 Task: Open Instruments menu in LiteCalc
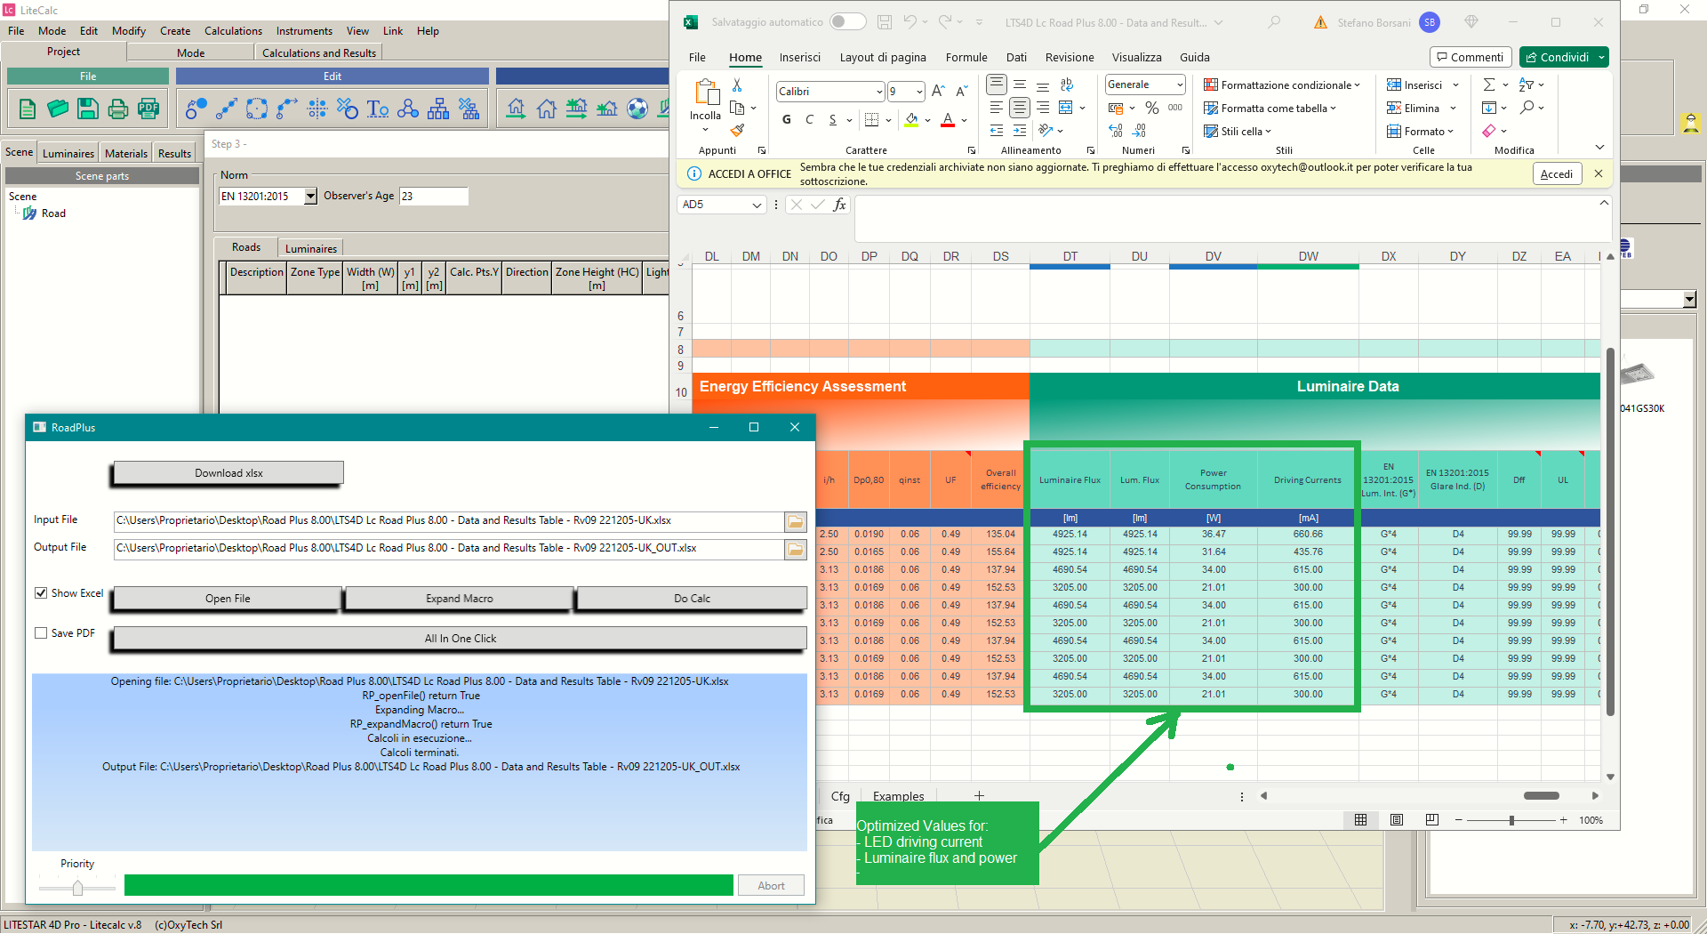click(304, 31)
